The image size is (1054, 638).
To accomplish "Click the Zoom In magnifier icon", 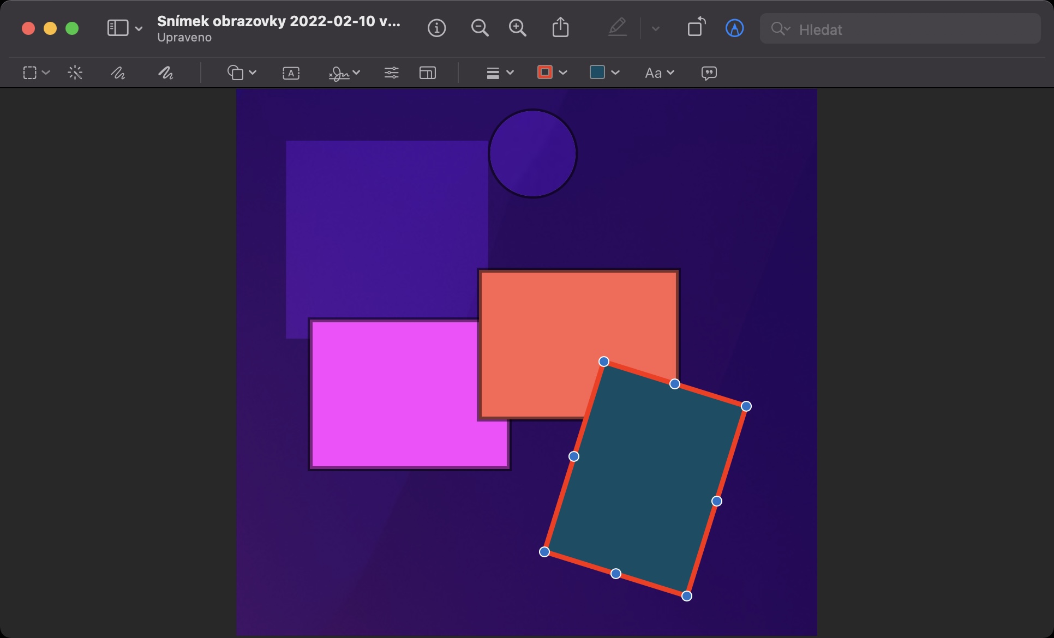I will click(x=517, y=28).
